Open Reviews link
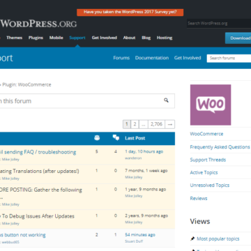Viewport: 251px width, 251px height. pyautogui.click(x=199, y=199)
